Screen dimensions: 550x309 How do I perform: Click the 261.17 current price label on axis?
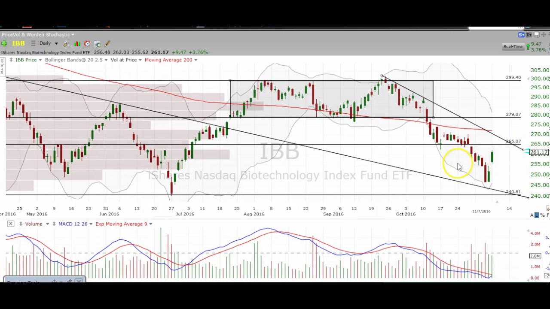coord(539,152)
